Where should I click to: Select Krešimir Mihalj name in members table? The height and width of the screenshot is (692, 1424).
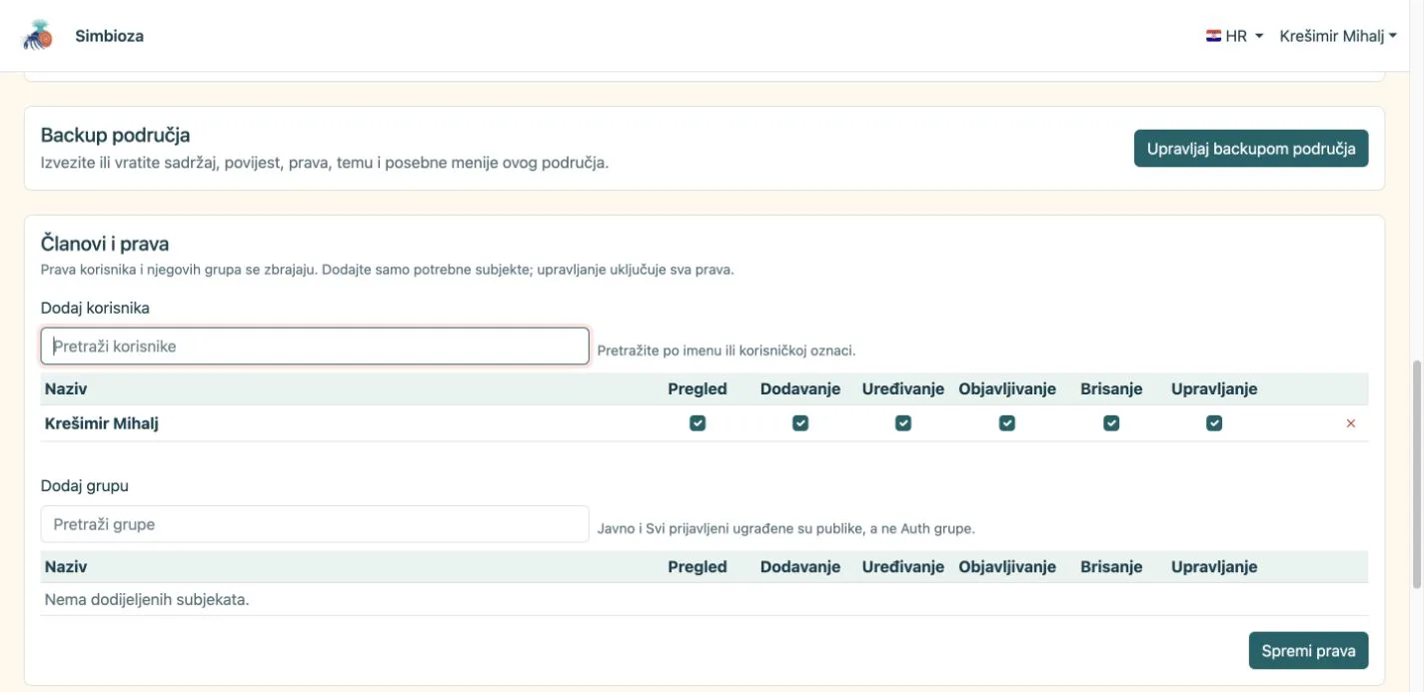[102, 423]
